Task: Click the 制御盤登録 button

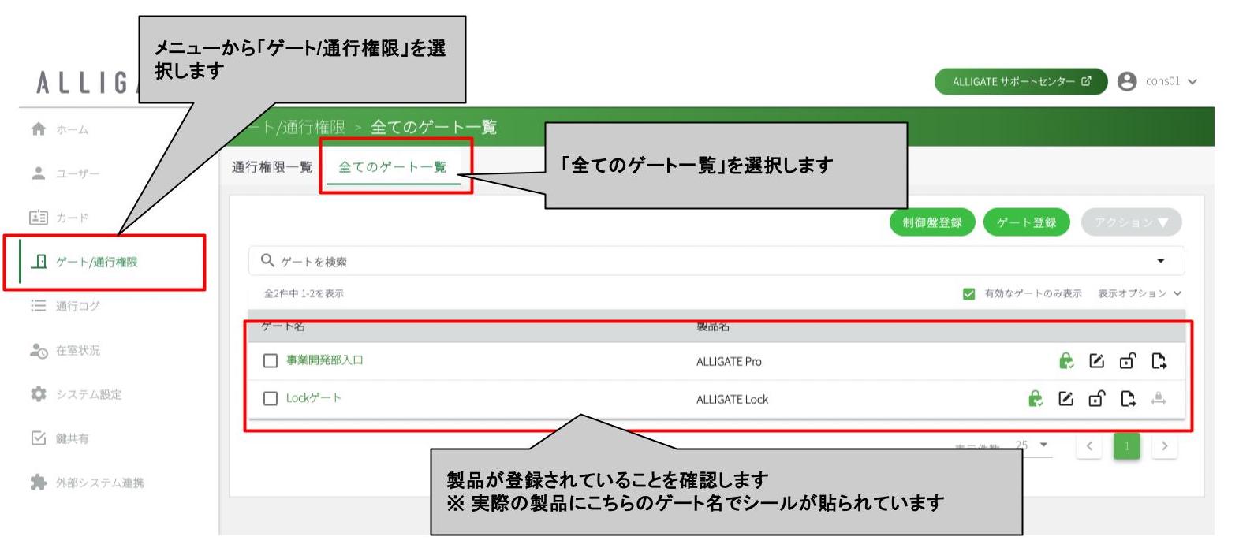Action: coord(932,222)
